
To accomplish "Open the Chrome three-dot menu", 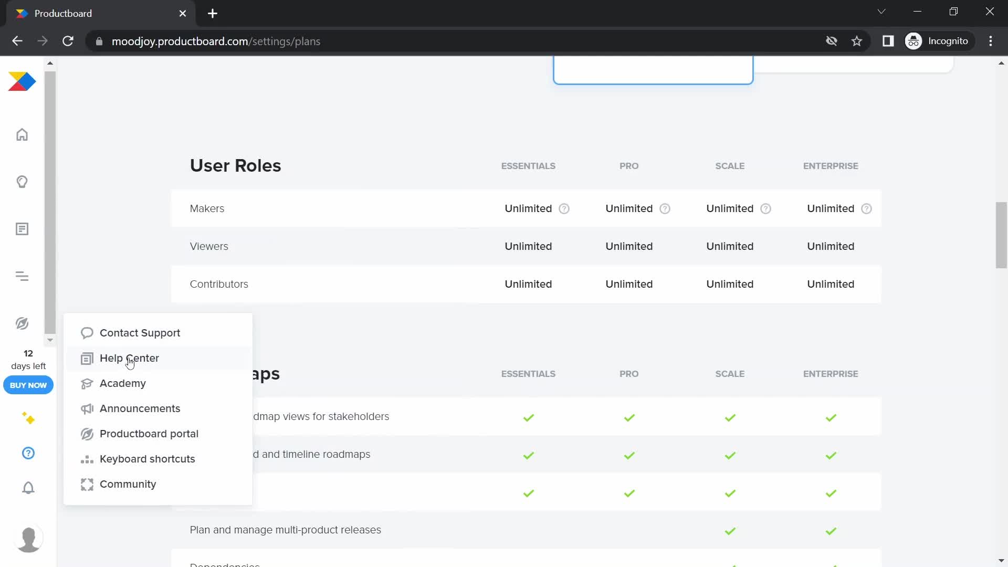I will (x=991, y=41).
